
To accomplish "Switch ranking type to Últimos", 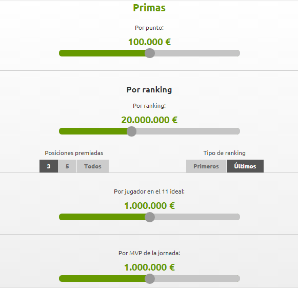I will (245, 166).
